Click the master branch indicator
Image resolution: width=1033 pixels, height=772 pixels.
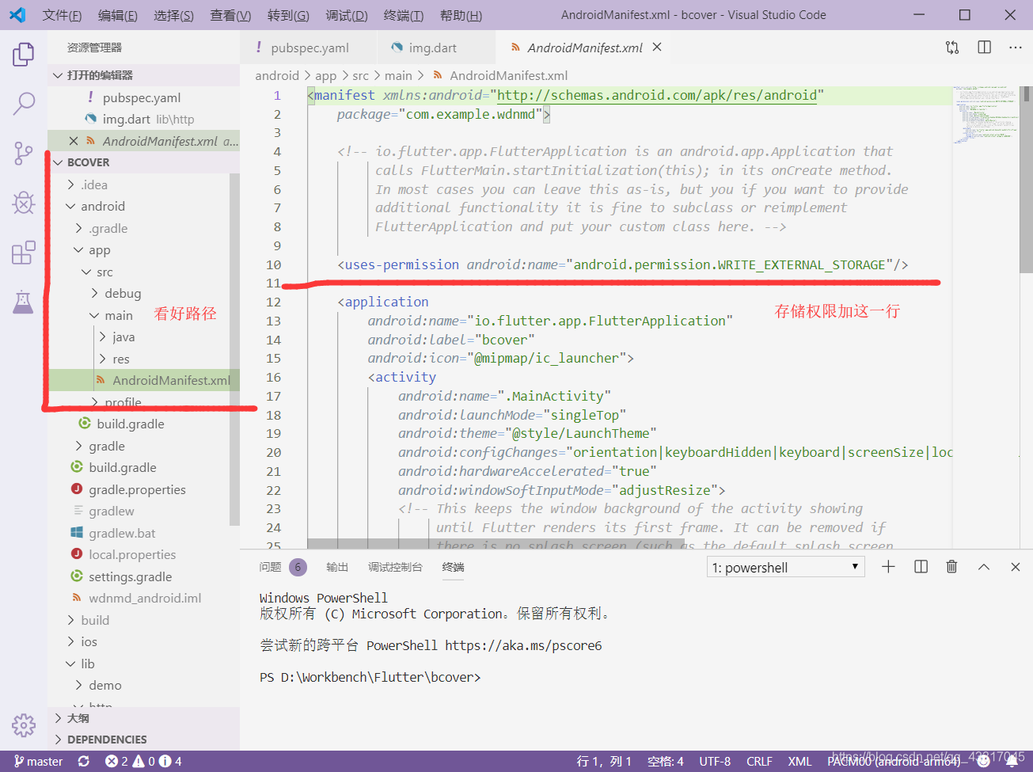[x=38, y=761]
